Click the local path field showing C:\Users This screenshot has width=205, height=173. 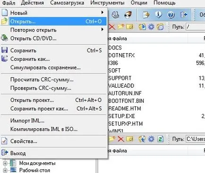pos(196,139)
